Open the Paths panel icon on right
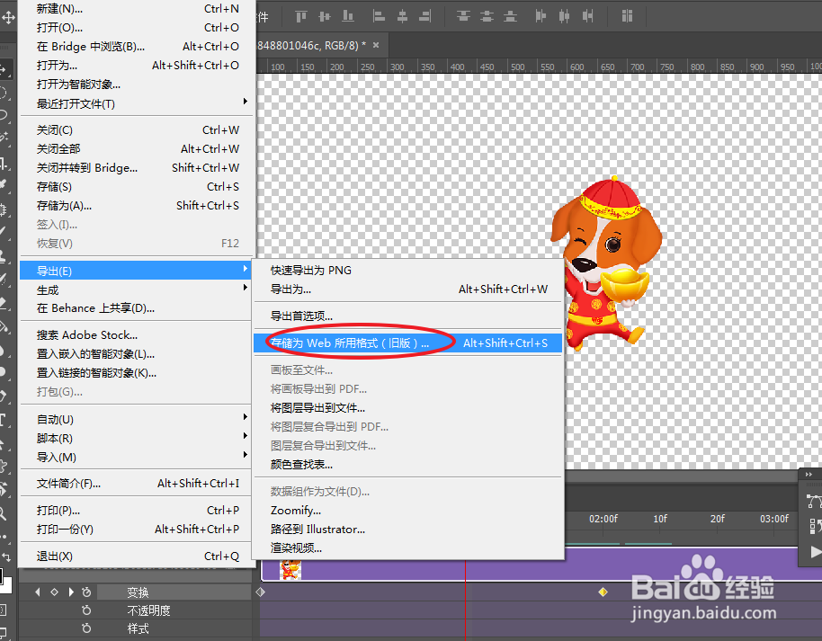The width and height of the screenshot is (822, 641). [x=814, y=501]
